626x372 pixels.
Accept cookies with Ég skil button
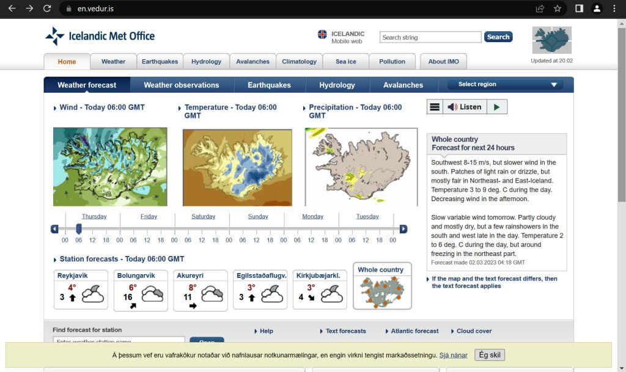click(x=489, y=355)
